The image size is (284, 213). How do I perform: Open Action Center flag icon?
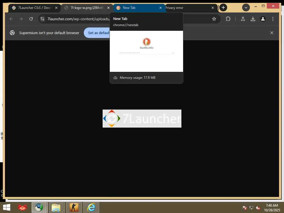coord(244,207)
